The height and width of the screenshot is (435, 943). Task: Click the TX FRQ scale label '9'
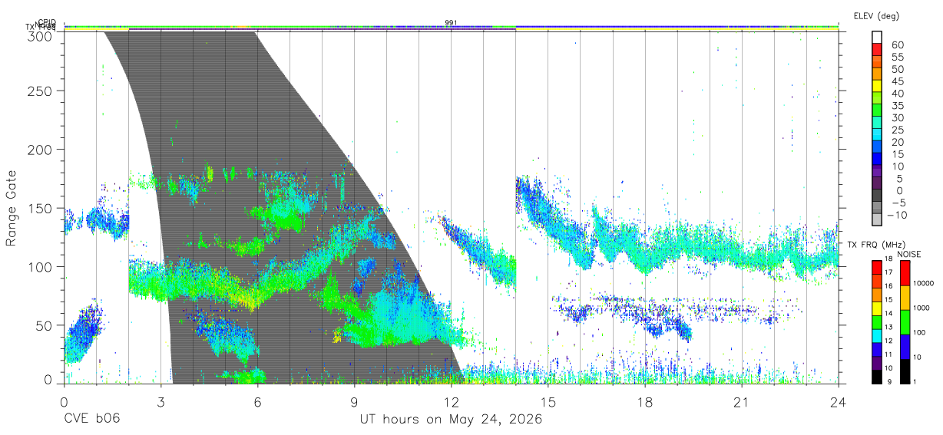(x=890, y=381)
